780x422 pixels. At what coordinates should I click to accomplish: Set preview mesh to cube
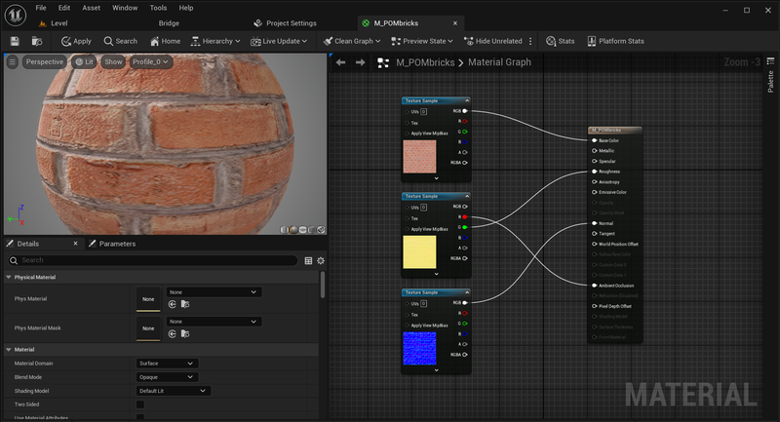pos(312,230)
